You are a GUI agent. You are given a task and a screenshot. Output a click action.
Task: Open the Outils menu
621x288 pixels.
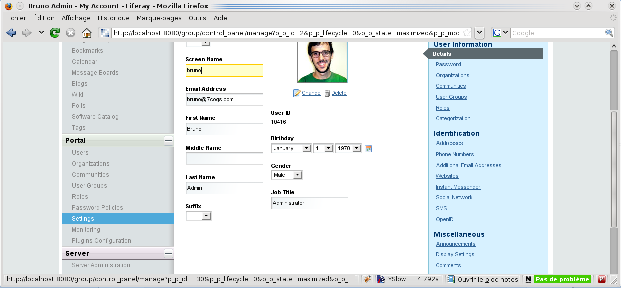197,18
